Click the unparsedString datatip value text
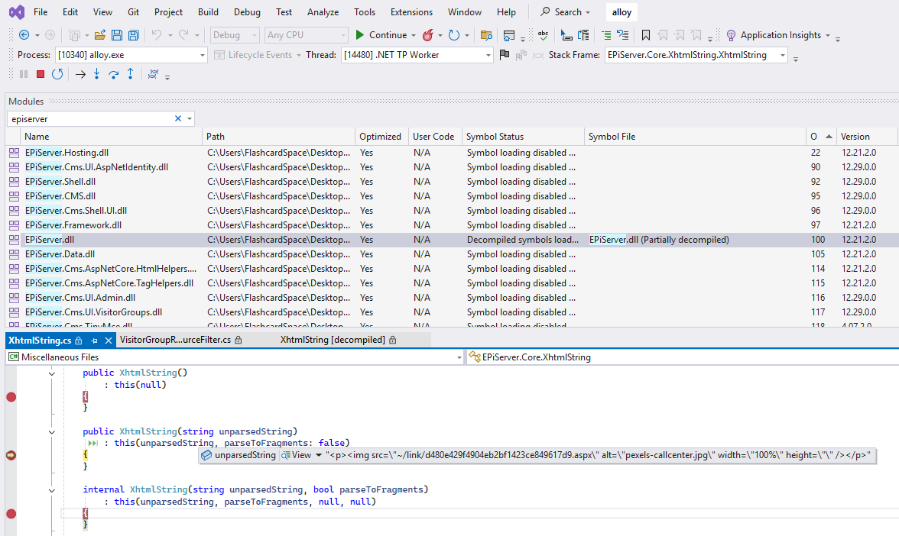The width and height of the screenshot is (899, 536). [598, 455]
